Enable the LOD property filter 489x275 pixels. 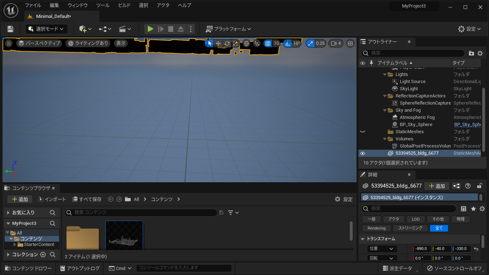[416, 219]
